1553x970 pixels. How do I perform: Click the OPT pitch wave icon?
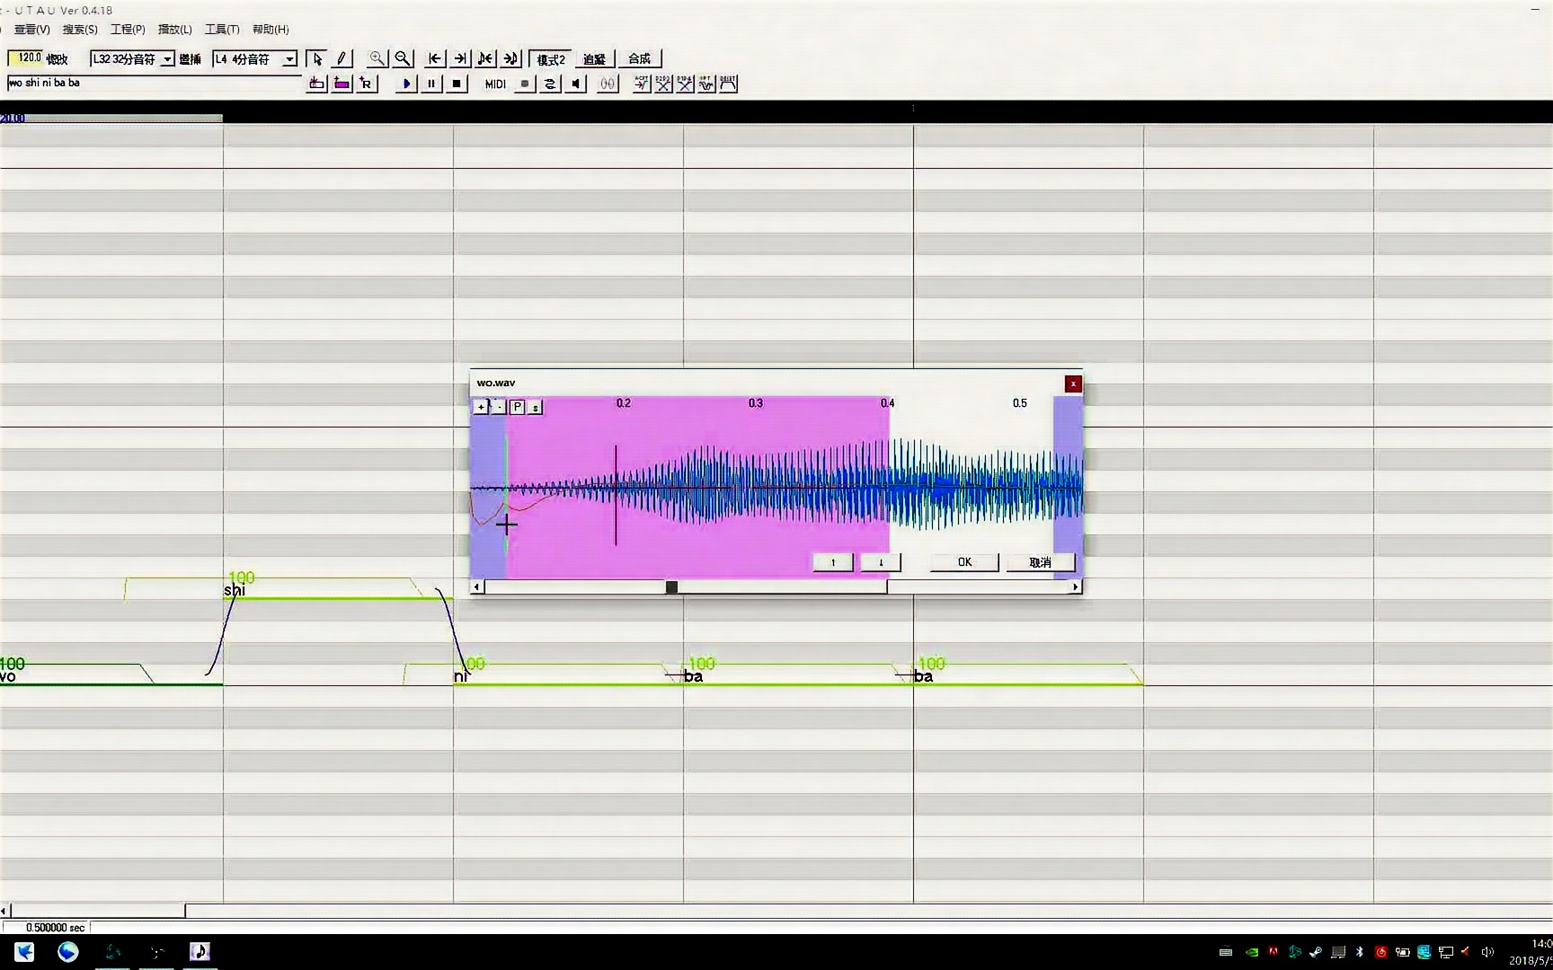point(706,84)
